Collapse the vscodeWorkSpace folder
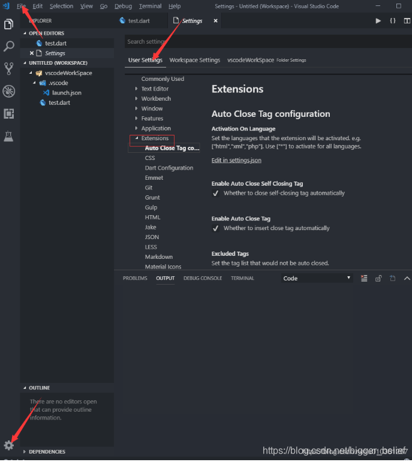412x462 pixels. [x=31, y=73]
